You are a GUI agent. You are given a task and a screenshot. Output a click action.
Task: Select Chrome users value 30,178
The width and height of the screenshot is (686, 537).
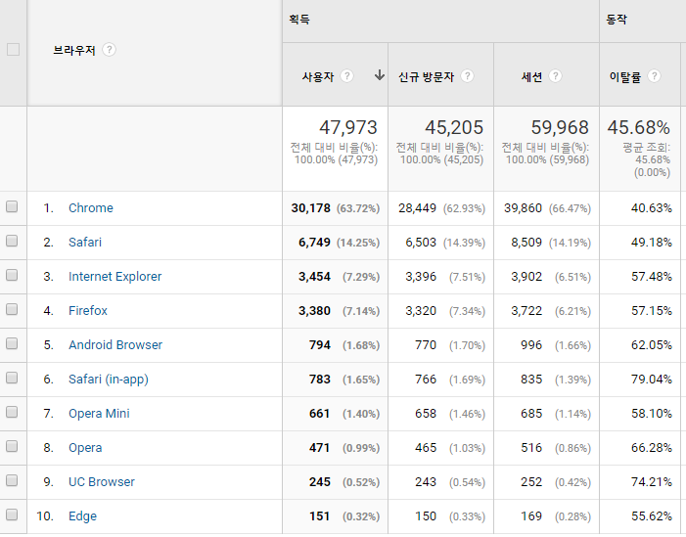pyautogui.click(x=310, y=208)
